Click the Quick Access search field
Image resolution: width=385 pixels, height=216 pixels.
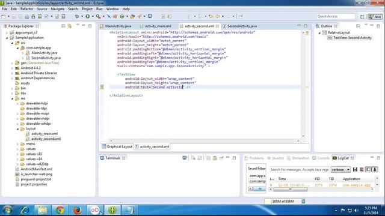336,16
